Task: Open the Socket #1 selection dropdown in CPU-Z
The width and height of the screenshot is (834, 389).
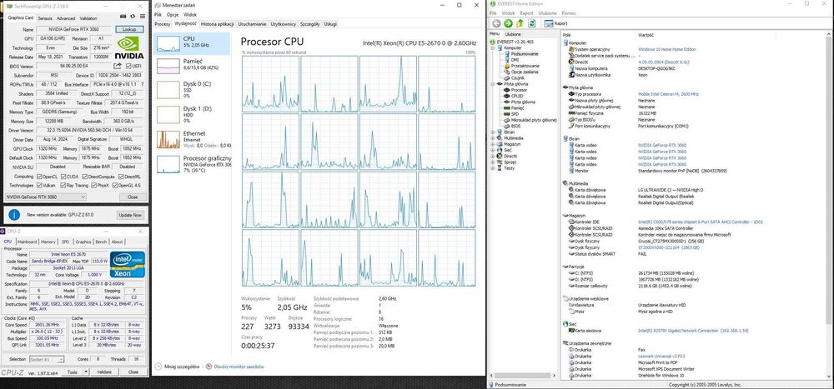Action: (x=46, y=359)
